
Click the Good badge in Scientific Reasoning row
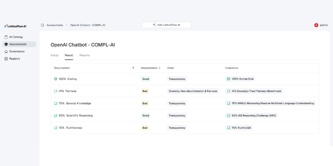pyautogui.click(x=146, y=115)
